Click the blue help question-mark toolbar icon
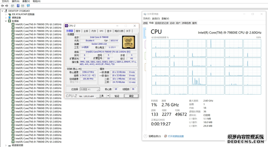The image size is (268, 147). pyautogui.click(x=18, y=6)
